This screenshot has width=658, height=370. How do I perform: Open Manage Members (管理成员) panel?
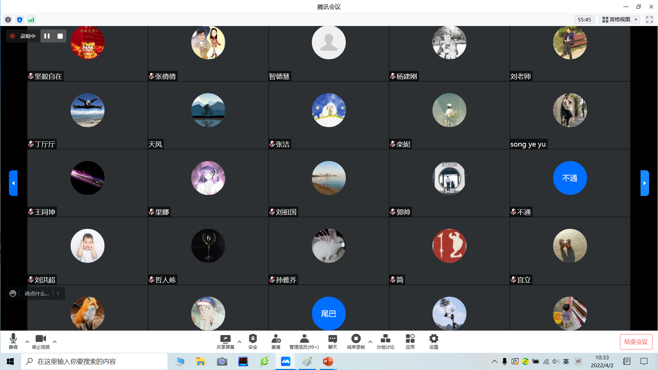coord(304,342)
